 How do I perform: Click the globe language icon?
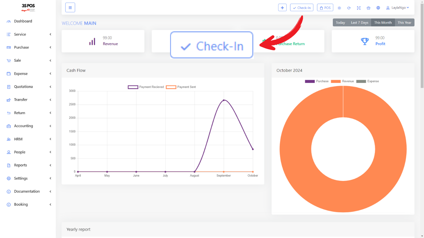[378, 8]
